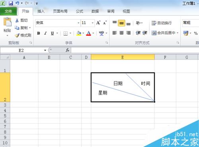Click the borders icon

point(66,33)
